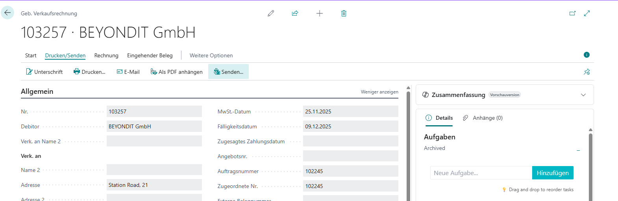Click the page title 103257 · BEYONDIT GmbH
Screen dimensions: 618x201
point(108,32)
